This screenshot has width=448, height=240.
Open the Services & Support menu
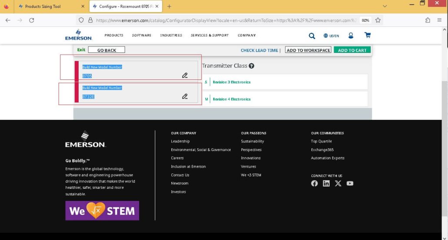click(210, 35)
